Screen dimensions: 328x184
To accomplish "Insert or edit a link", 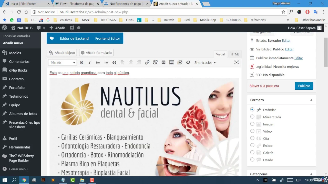I will tap(147, 63).
